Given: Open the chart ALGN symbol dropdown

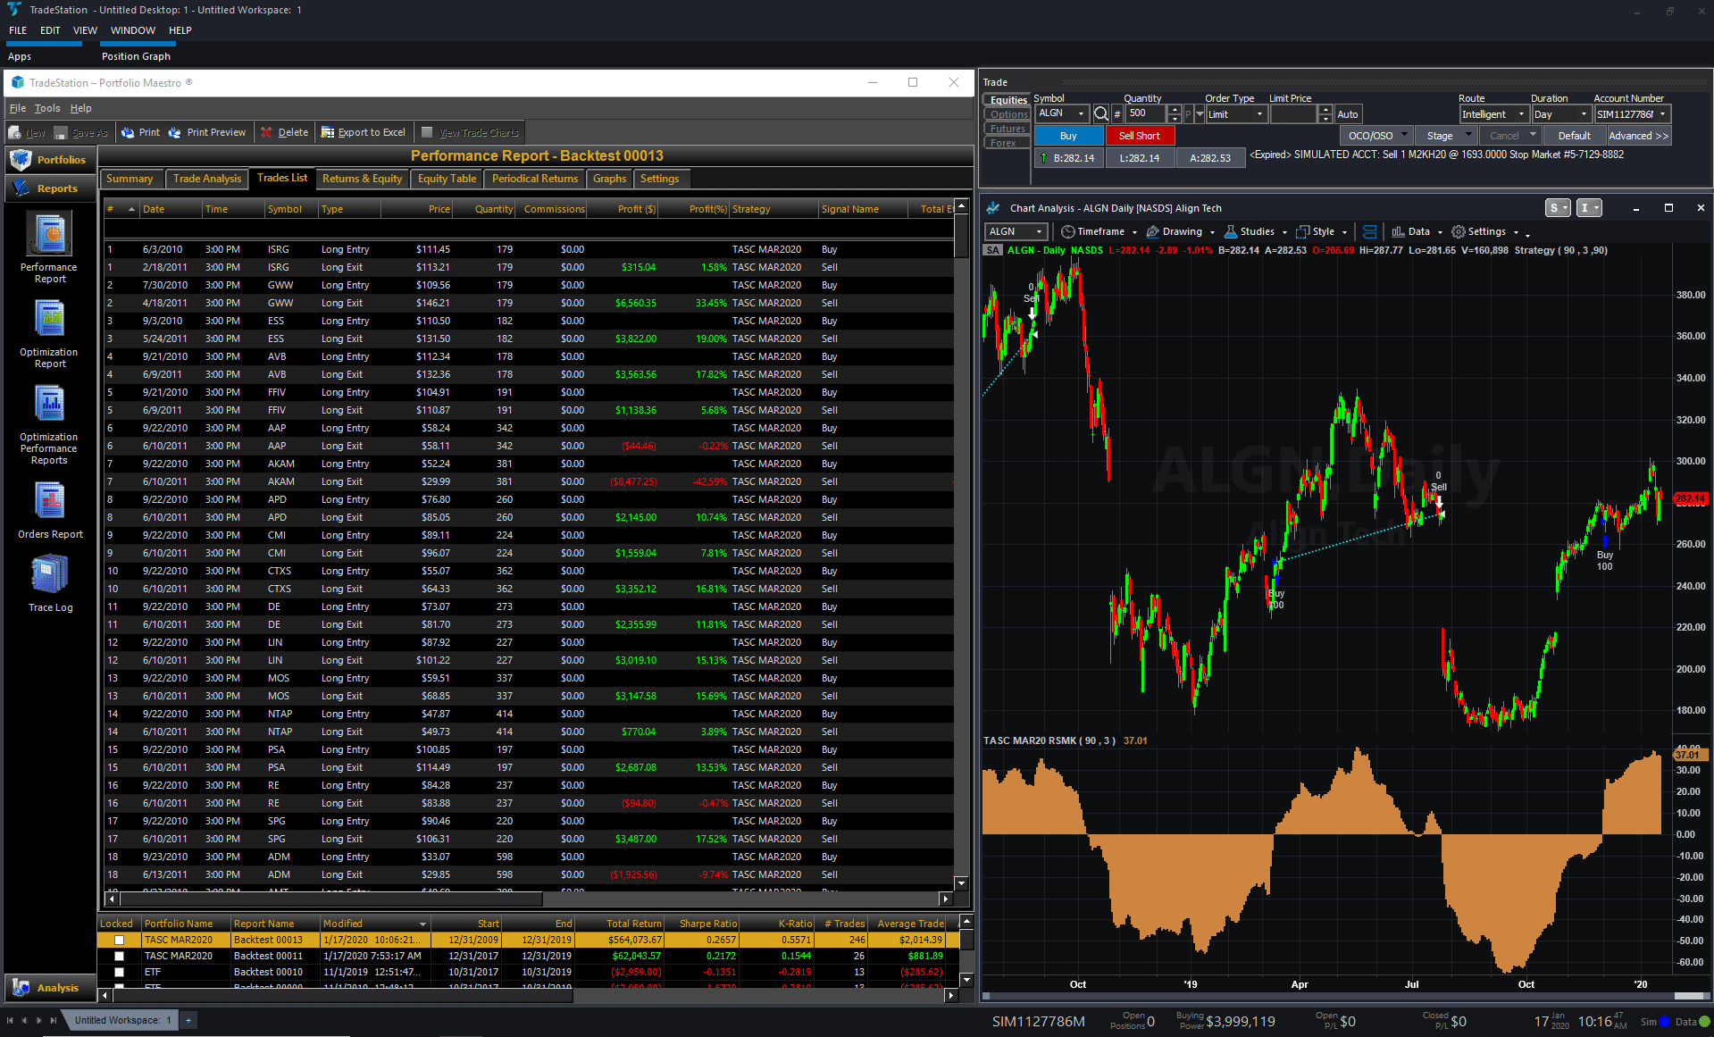Looking at the screenshot, I should 1039,231.
